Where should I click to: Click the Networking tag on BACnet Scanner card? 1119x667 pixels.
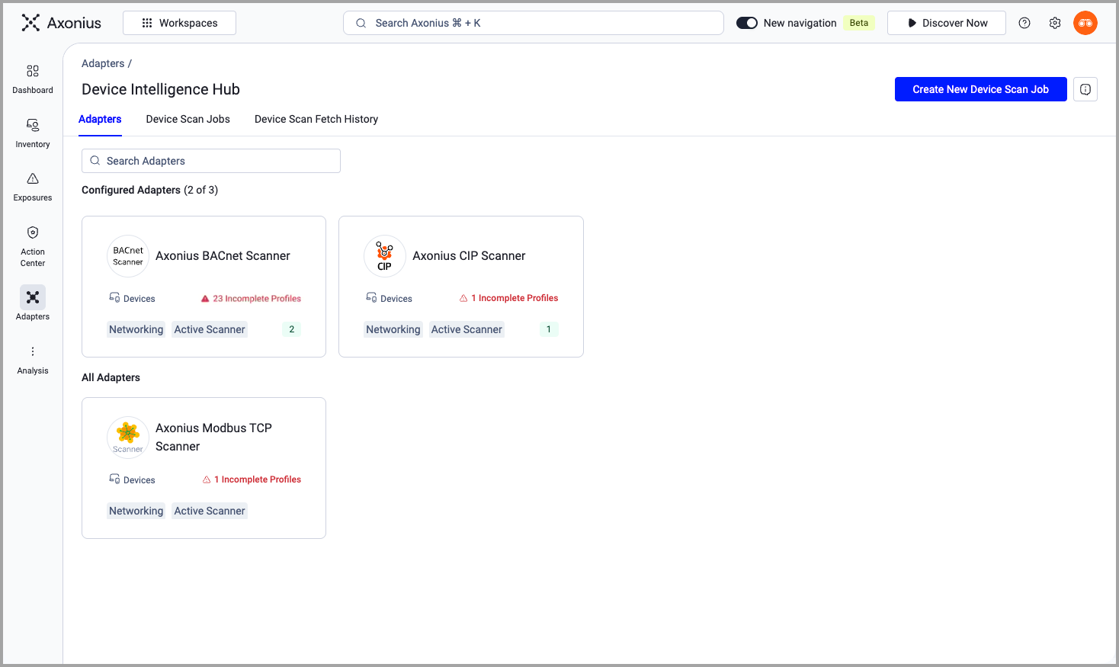point(136,329)
